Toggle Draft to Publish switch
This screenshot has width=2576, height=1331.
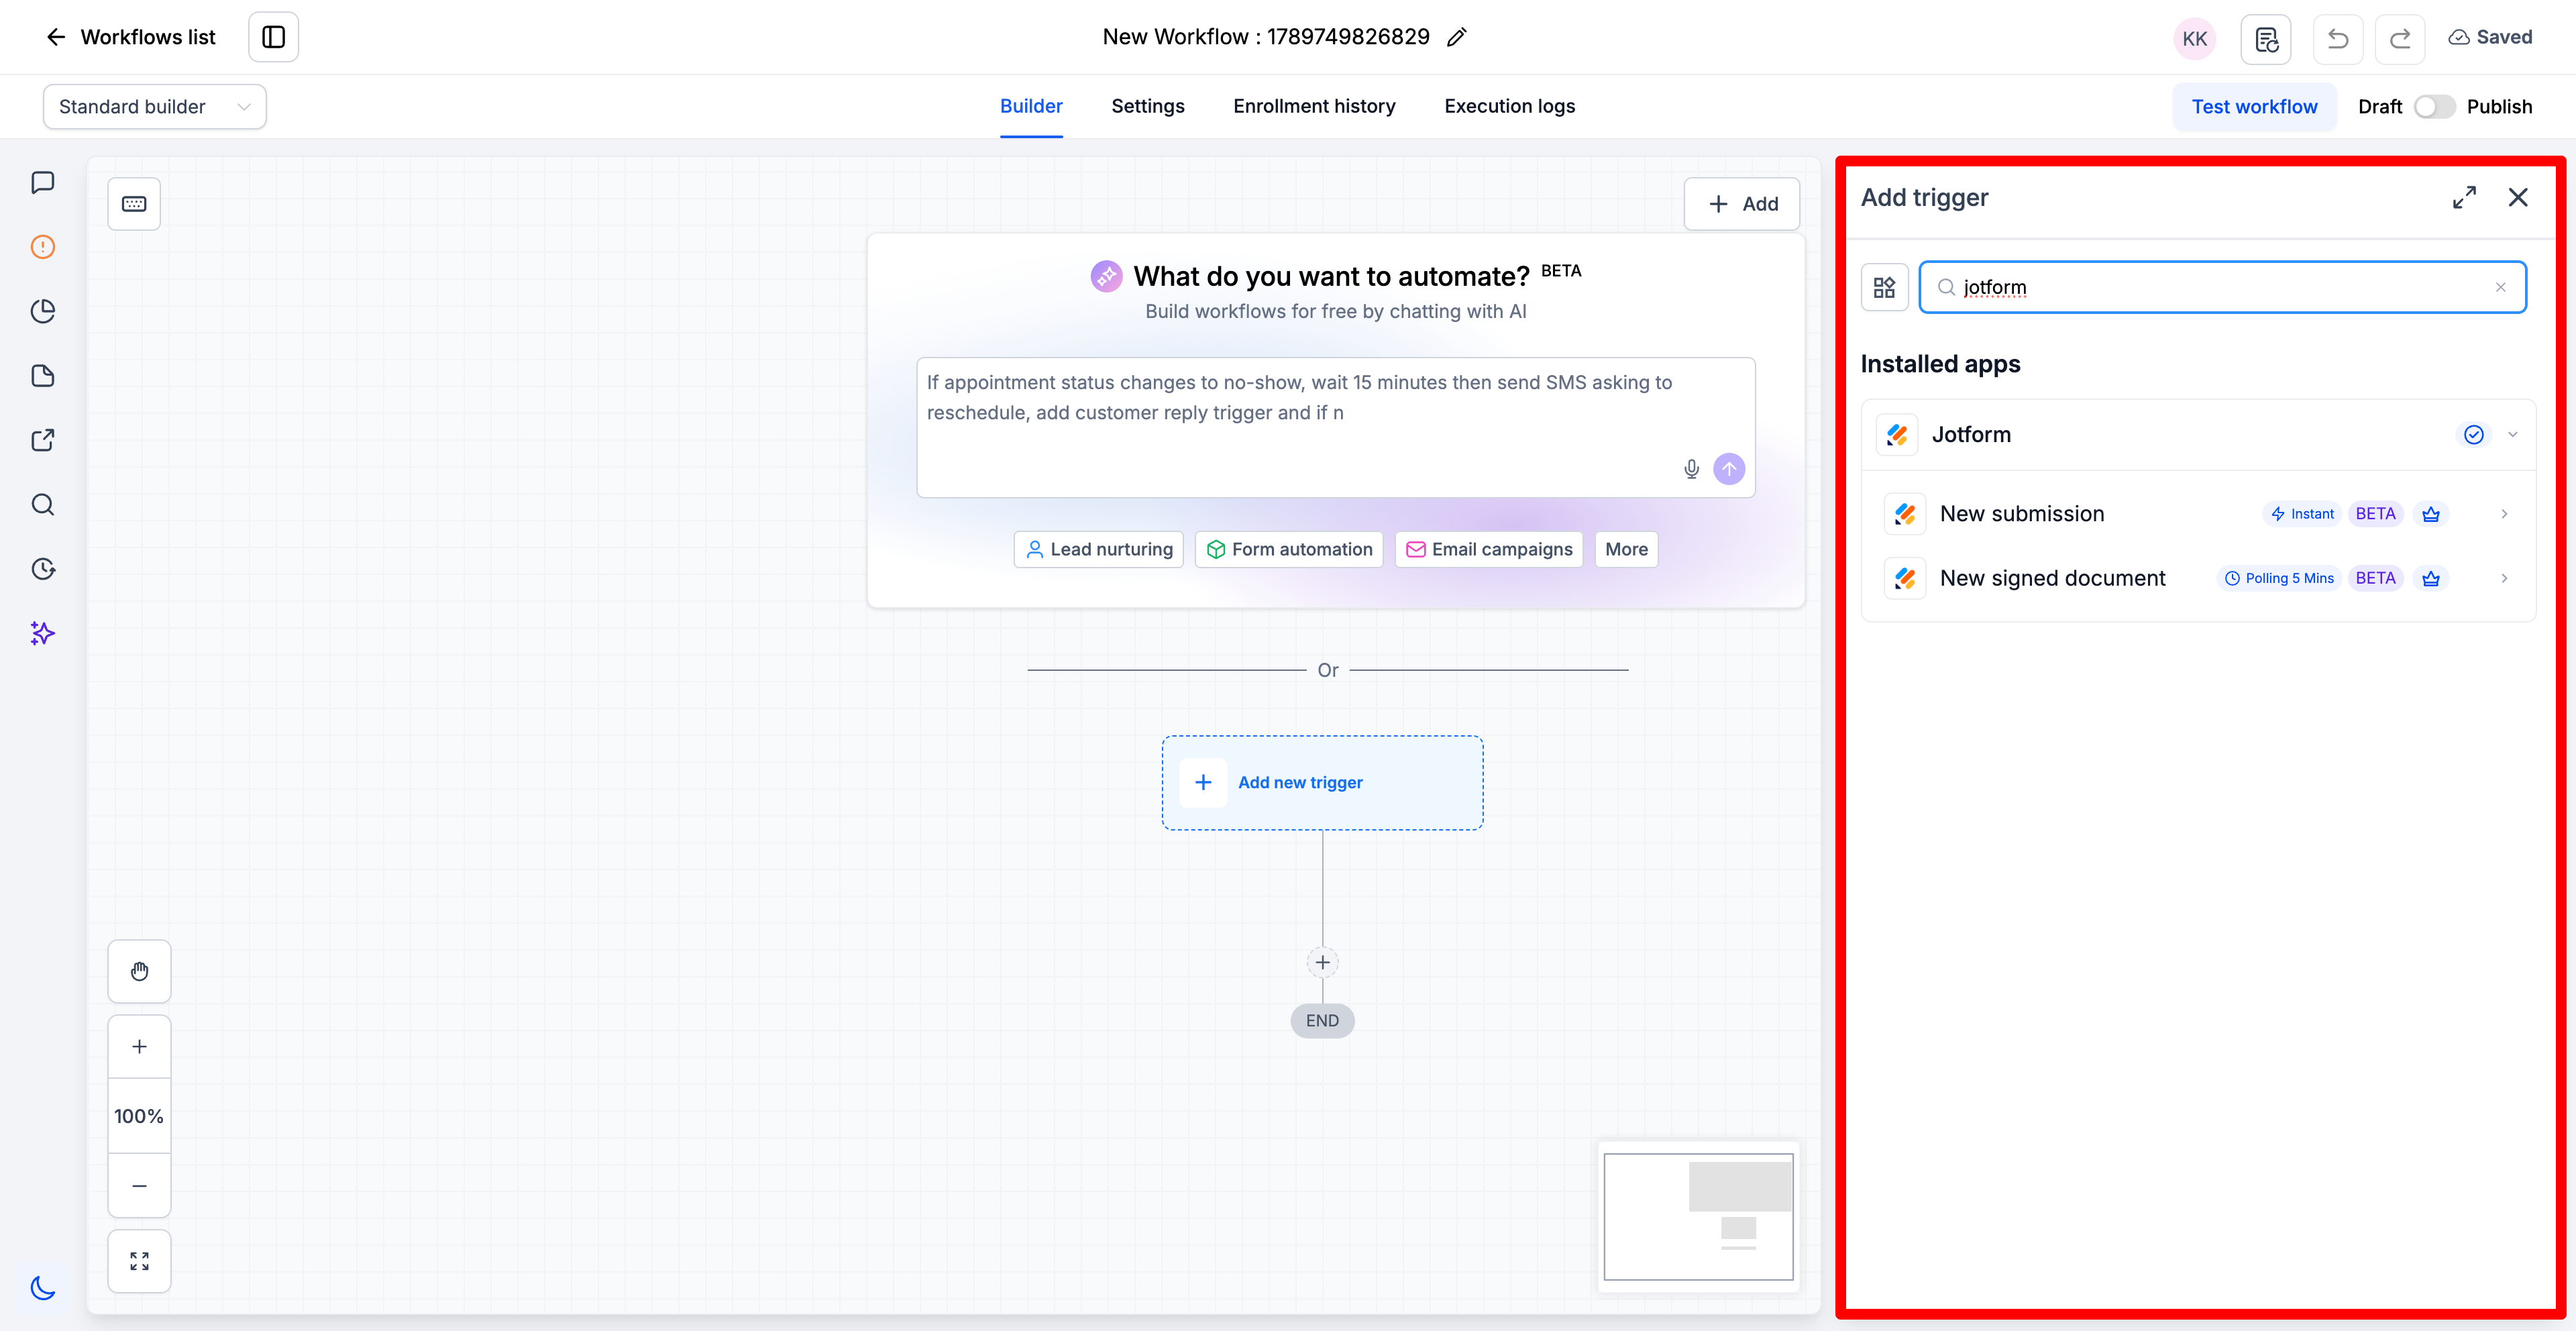pyautogui.click(x=2434, y=107)
